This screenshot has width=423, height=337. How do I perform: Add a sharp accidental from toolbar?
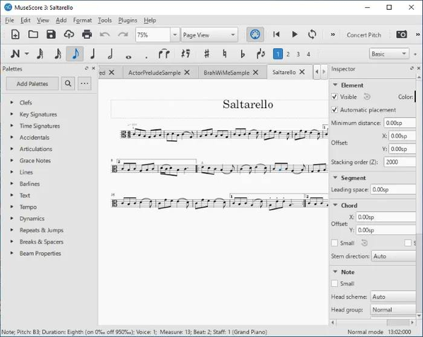click(x=207, y=54)
